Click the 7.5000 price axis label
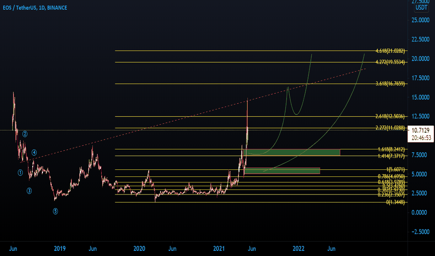 point(419,155)
